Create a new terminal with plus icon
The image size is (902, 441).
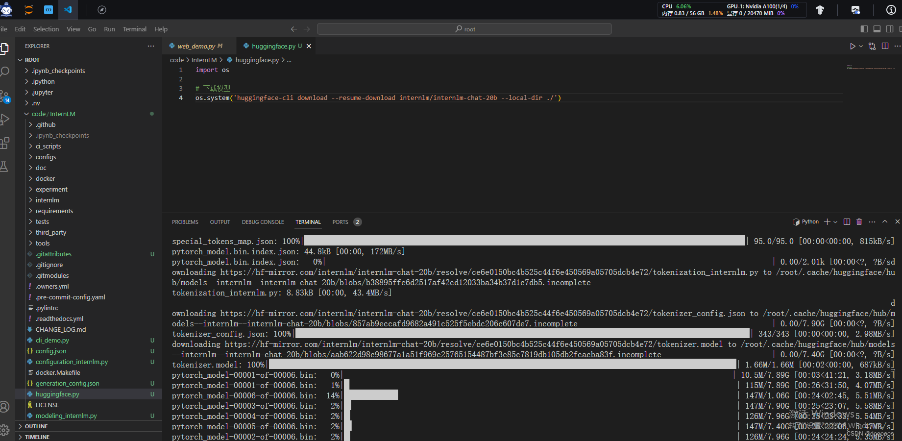coord(827,222)
